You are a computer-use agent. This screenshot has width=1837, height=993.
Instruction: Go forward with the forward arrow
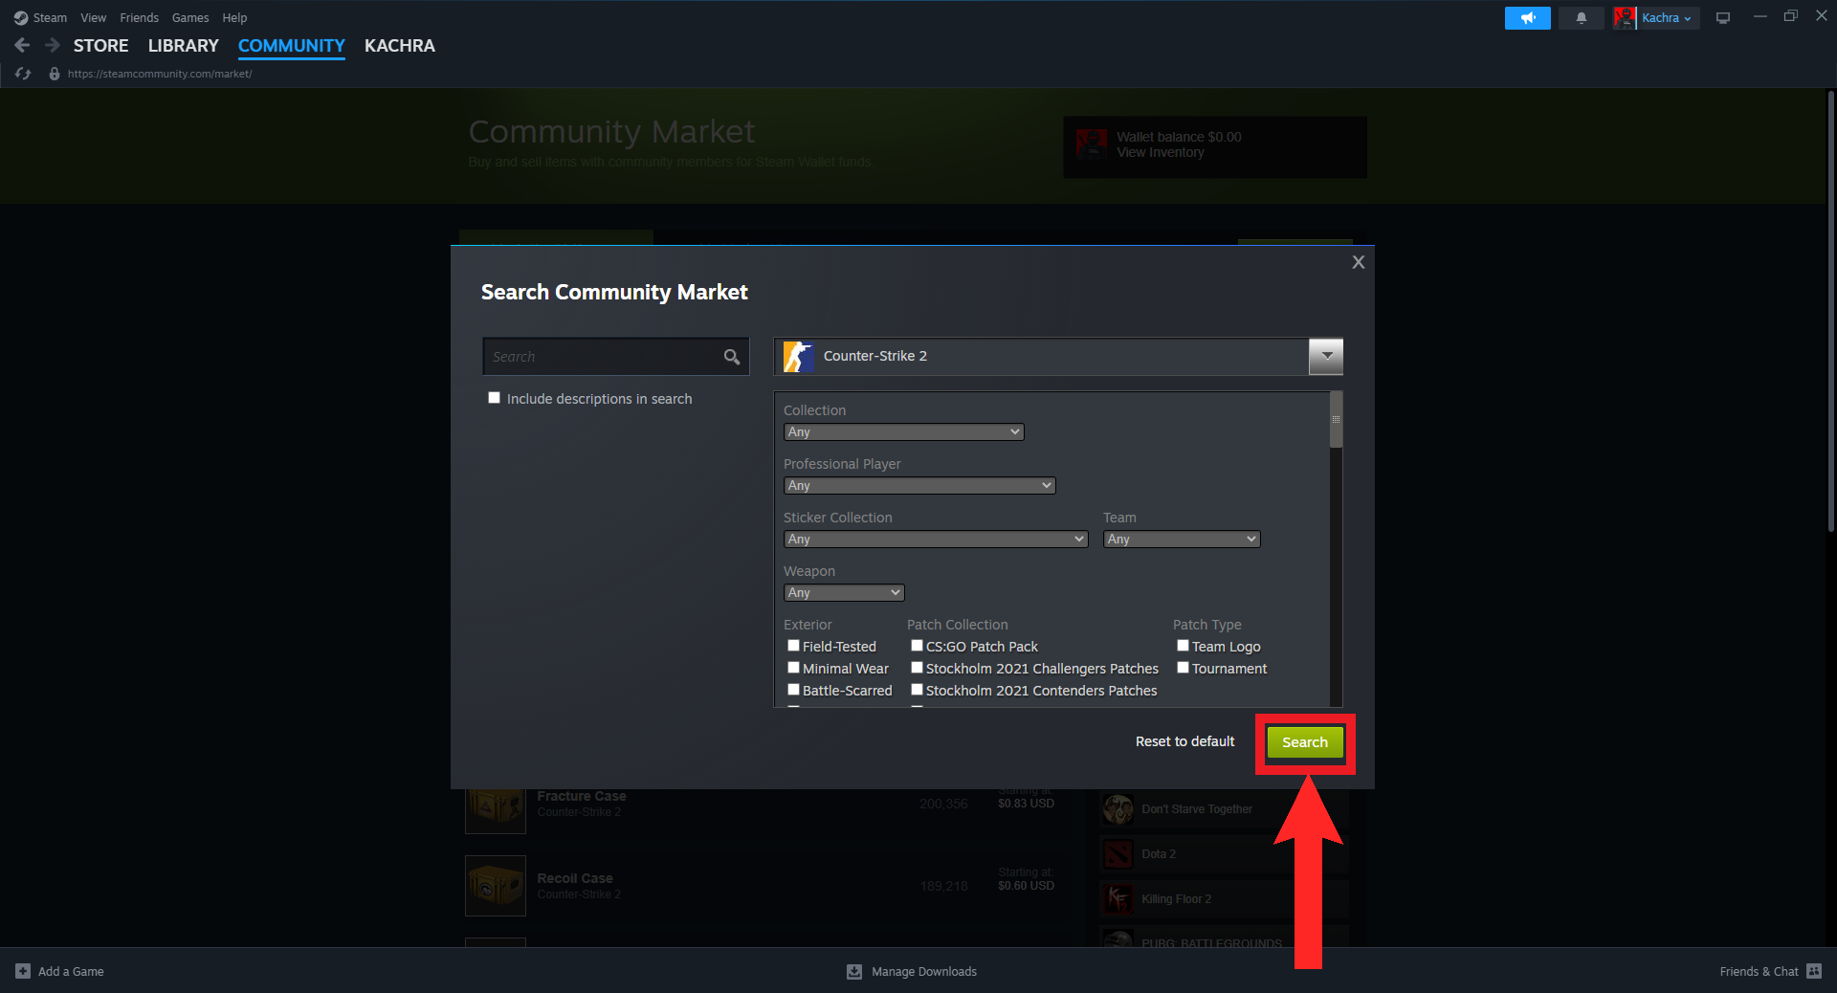click(53, 45)
